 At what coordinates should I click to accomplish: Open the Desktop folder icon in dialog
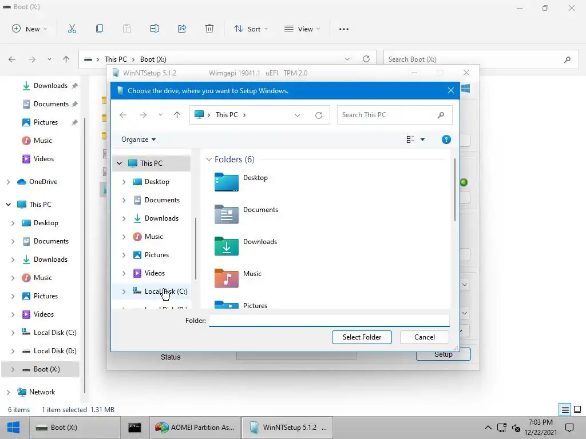click(x=226, y=182)
